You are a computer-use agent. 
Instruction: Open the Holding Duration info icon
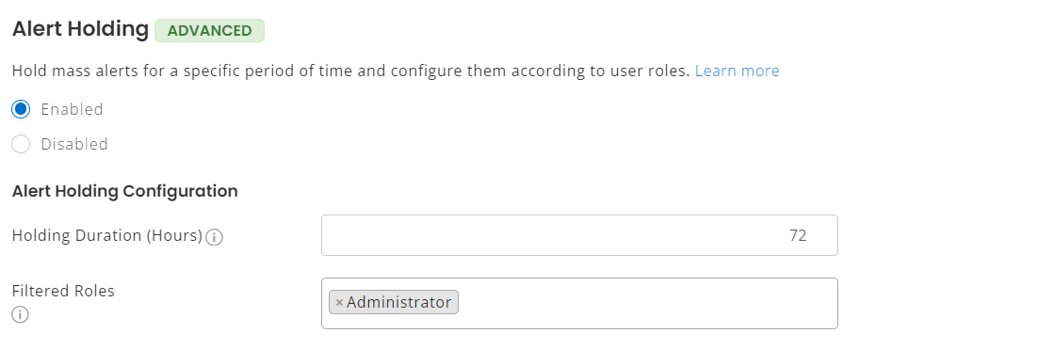[214, 237]
